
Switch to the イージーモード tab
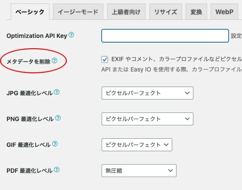point(78,12)
